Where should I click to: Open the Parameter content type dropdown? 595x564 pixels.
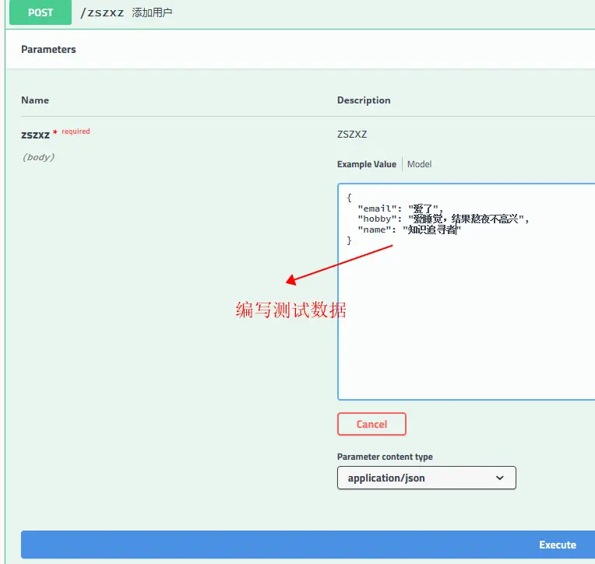(x=427, y=478)
